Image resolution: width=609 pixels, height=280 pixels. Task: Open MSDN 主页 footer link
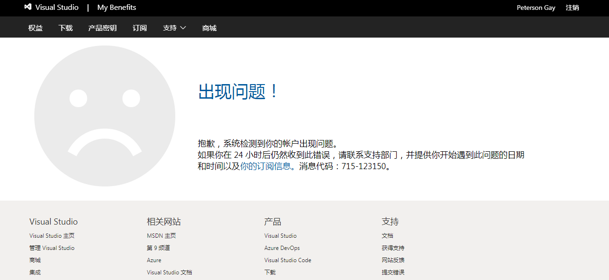pos(161,236)
